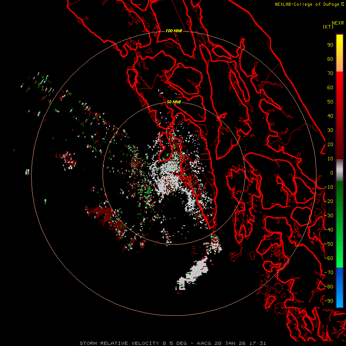The width and height of the screenshot is (346, 346).
Task: Click the NEXR label above the color scale
Action: tap(338, 23)
